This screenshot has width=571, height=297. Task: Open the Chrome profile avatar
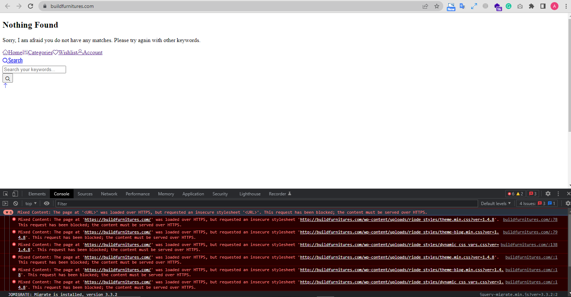click(x=554, y=6)
